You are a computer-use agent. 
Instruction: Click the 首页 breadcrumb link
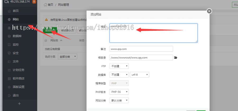point(51,5)
